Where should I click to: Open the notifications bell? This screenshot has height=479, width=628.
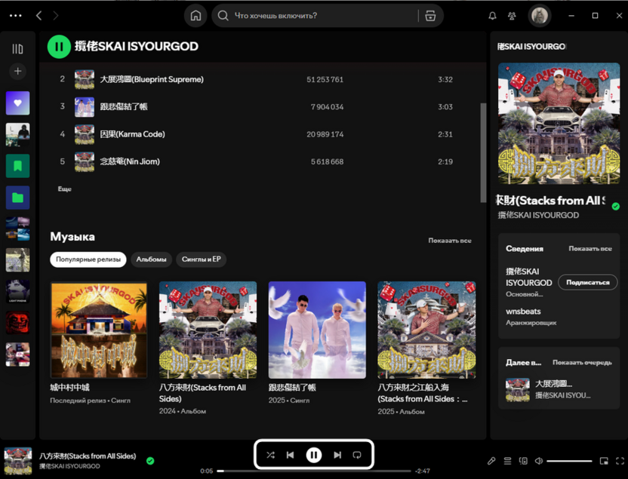[x=492, y=16]
